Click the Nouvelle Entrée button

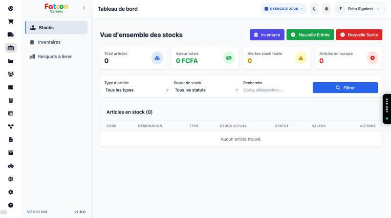coord(310,35)
